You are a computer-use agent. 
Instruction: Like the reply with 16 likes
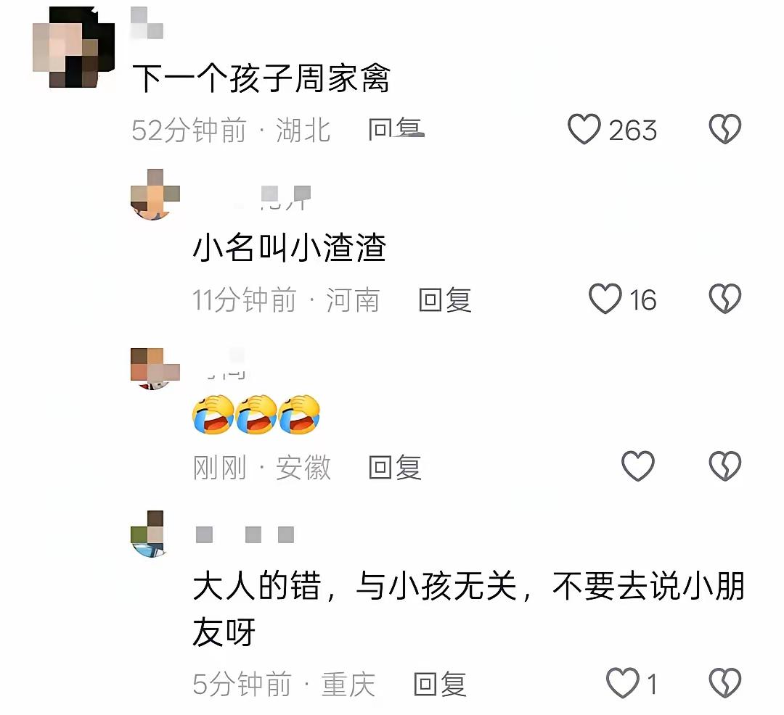[605, 299]
